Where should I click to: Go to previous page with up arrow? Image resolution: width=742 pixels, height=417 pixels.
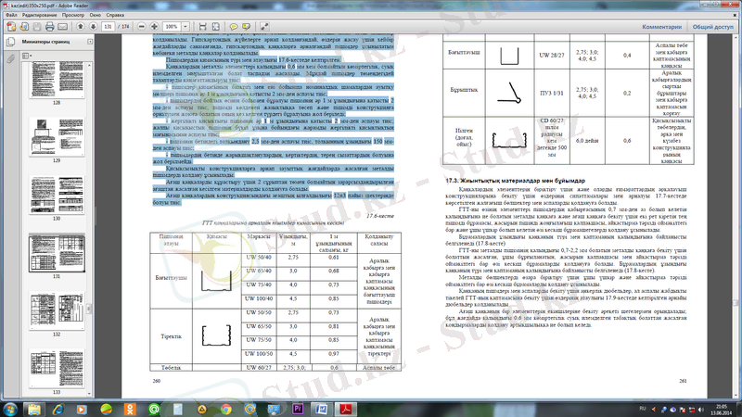pos(83,28)
